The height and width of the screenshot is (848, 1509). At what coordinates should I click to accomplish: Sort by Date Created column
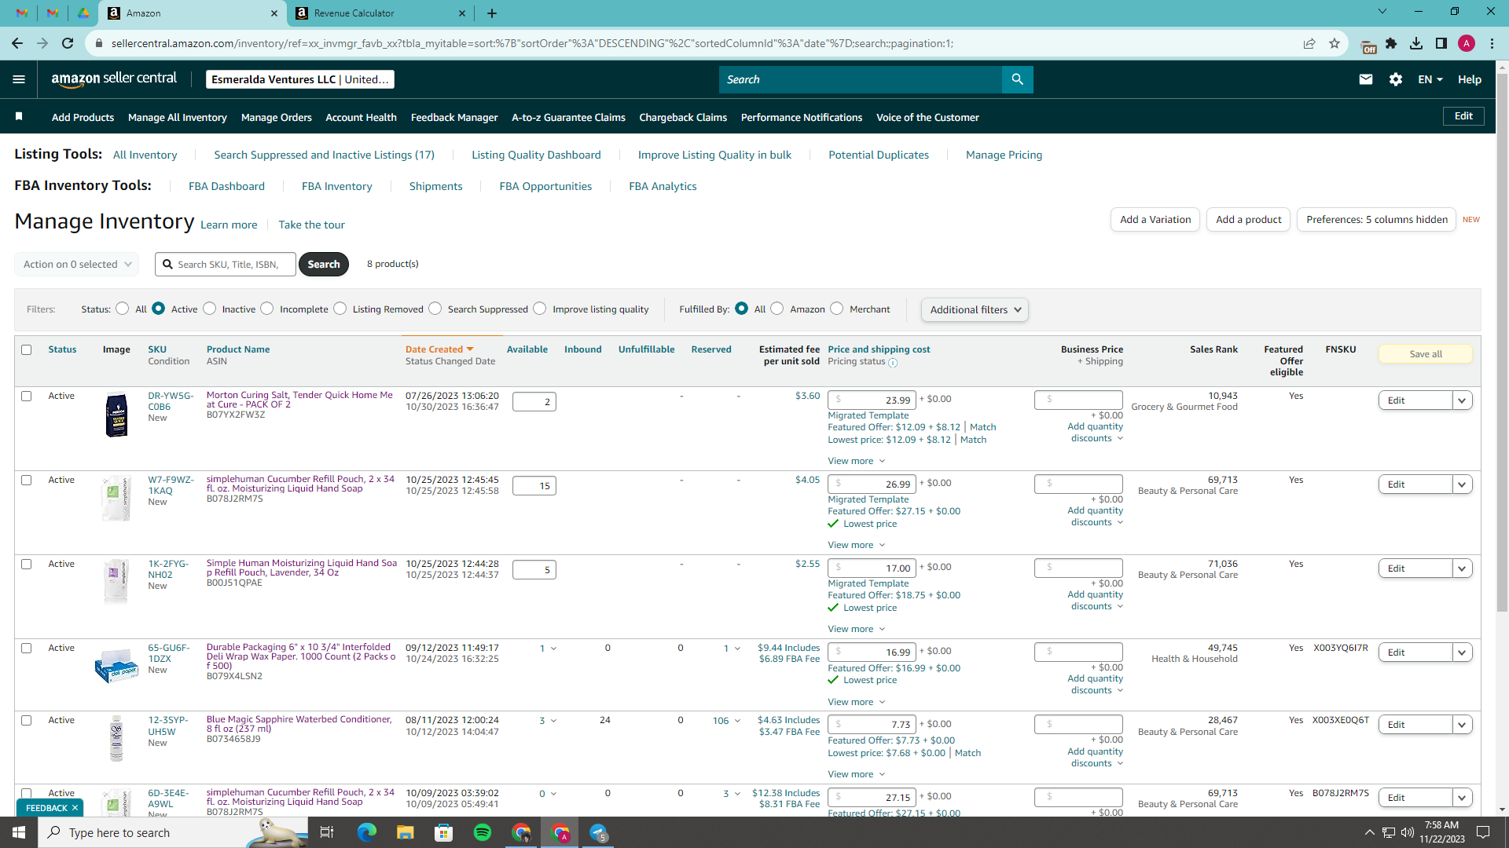[439, 349]
